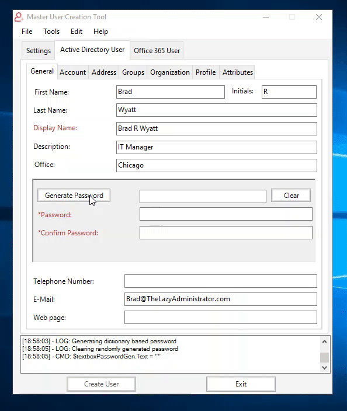
Task: Open the File menu
Action: coord(27,32)
